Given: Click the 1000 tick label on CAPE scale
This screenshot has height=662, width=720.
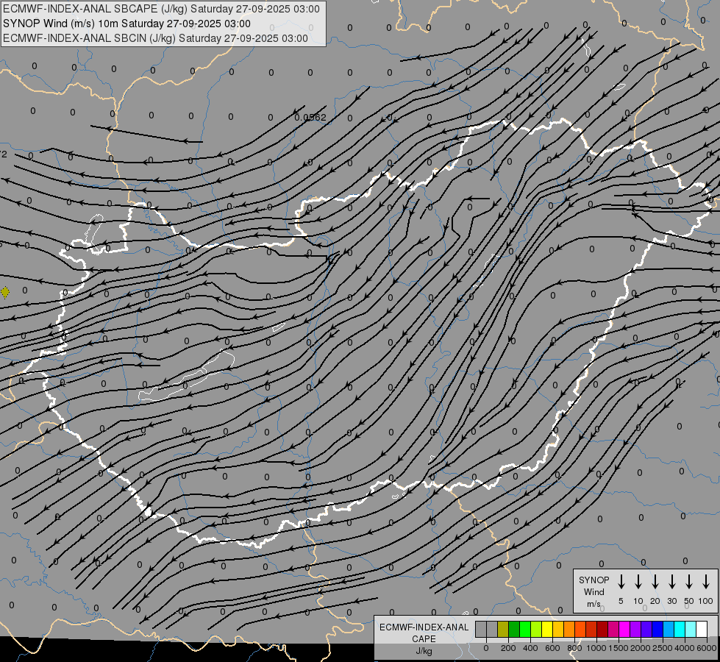Looking at the screenshot, I should 596,648.
